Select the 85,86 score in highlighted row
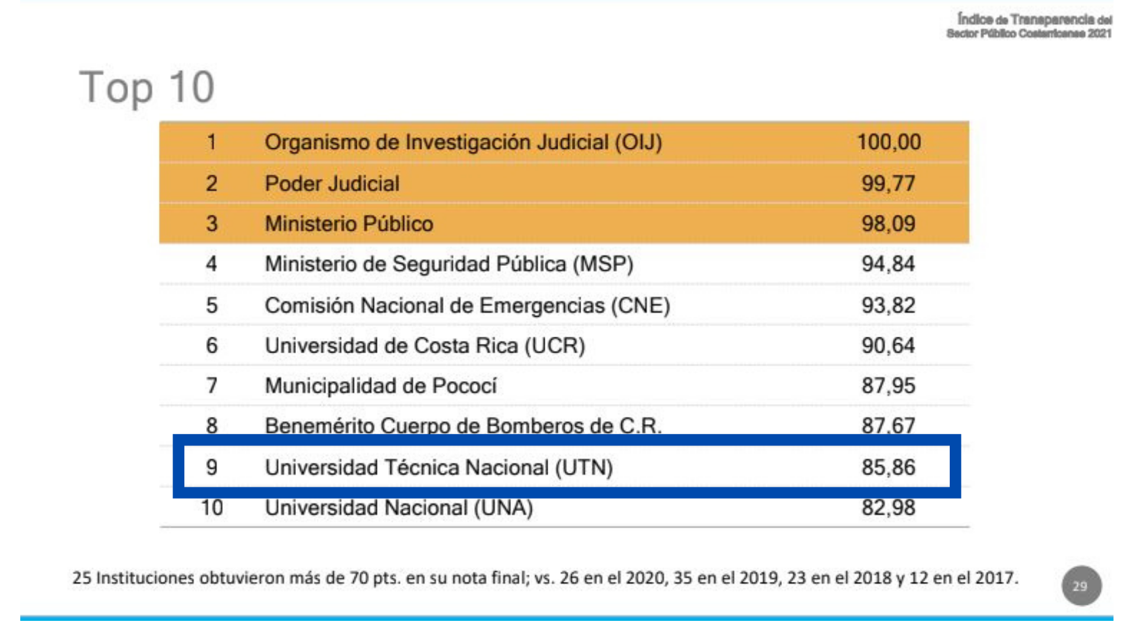 coord(888,467)
